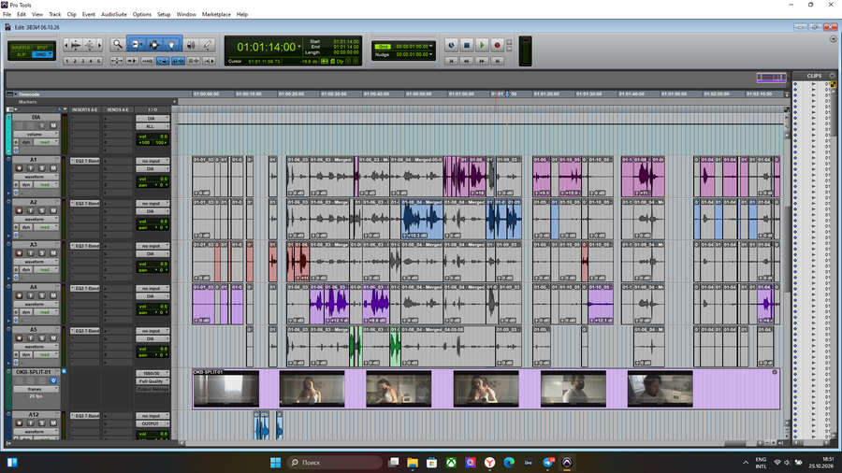
Task: Click horizontal zoom out arrow
Action: click(66, 45)
